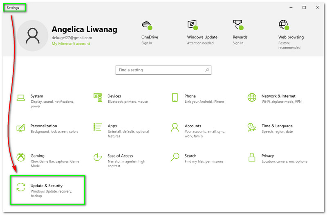
Task: Click the Phone category title
Action: pos(190,96)
